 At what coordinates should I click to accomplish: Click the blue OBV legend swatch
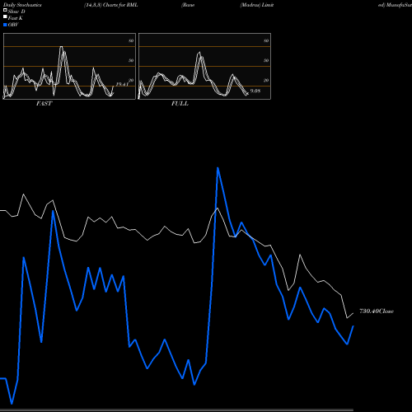pos(5,25)
